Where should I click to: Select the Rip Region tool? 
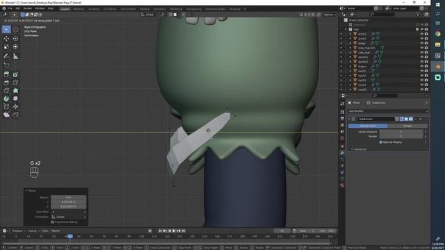pyautogui.click(x=15, y=115)
